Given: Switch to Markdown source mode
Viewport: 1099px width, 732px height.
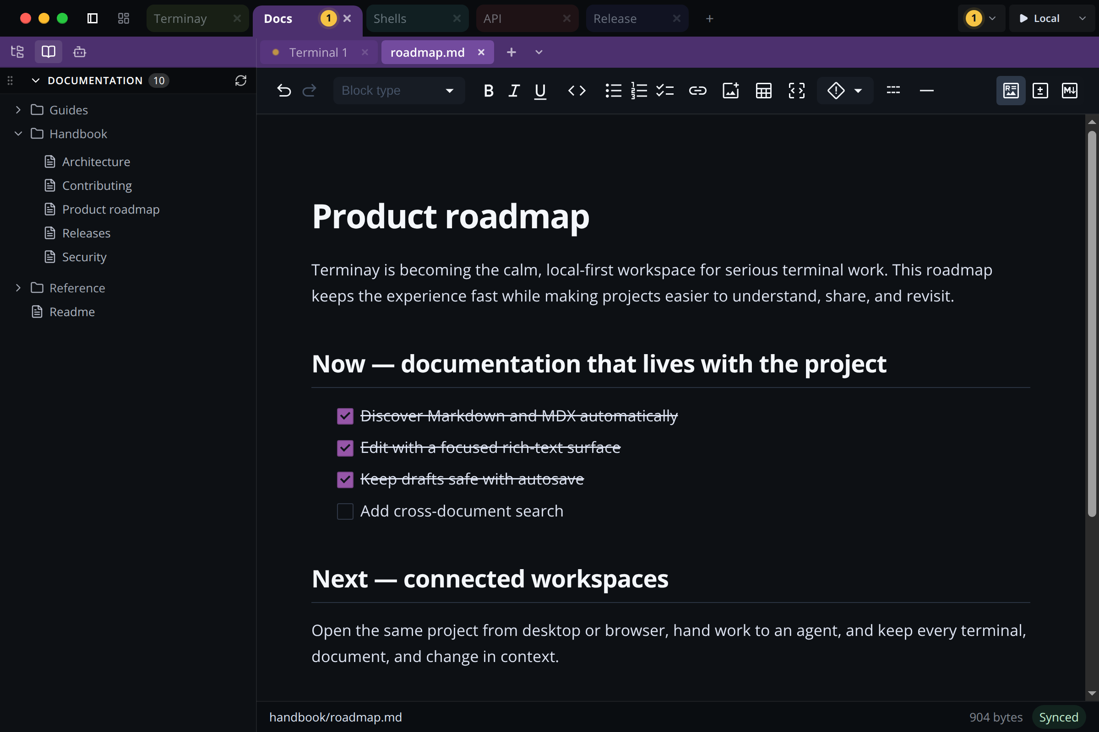Looking at the screenshot, I should tap(1070, 91).
